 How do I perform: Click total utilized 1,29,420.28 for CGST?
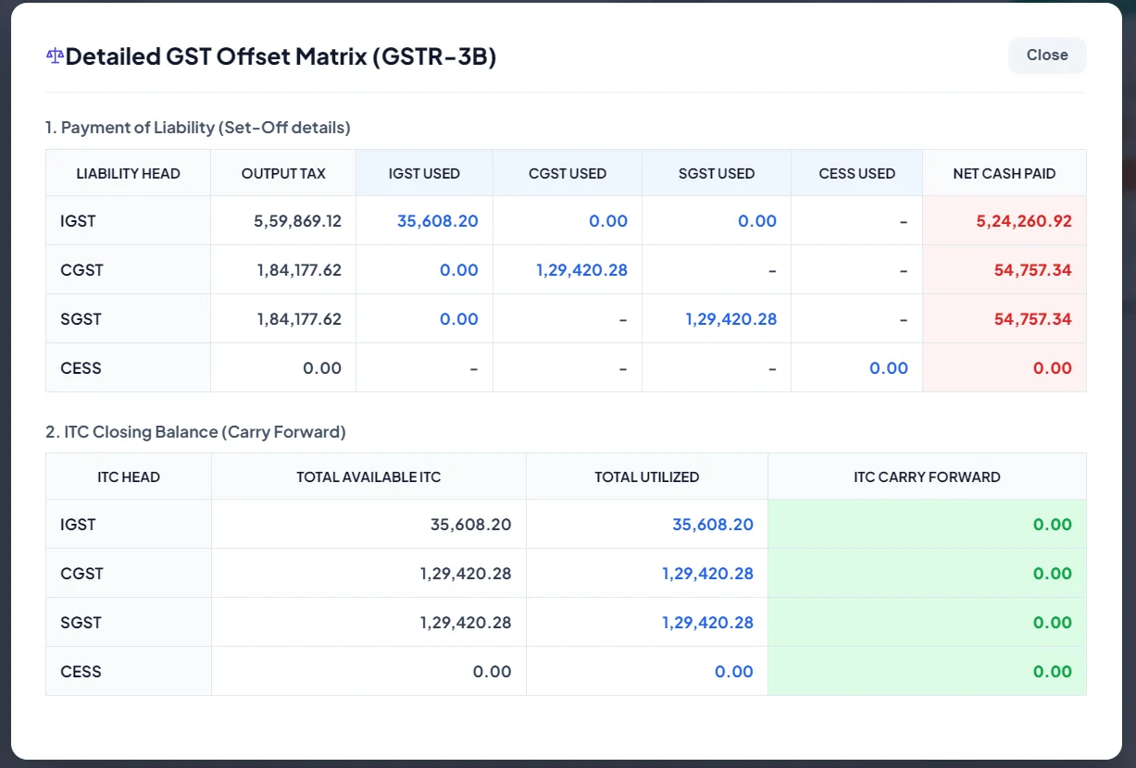click(x=708, y=574)
